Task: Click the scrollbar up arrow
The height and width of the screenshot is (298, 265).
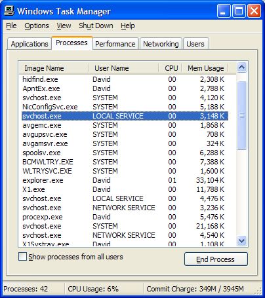Action: point(242,67)
